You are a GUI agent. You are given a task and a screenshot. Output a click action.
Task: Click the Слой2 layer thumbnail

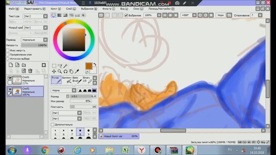tap(17, 91)
